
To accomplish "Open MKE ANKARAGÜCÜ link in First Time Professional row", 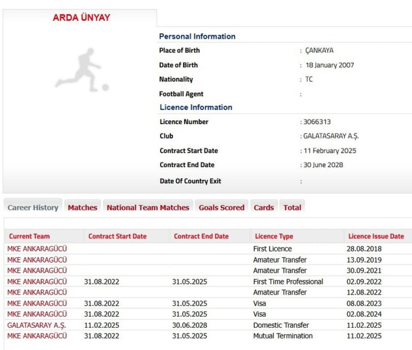I will tap(37, 282).
